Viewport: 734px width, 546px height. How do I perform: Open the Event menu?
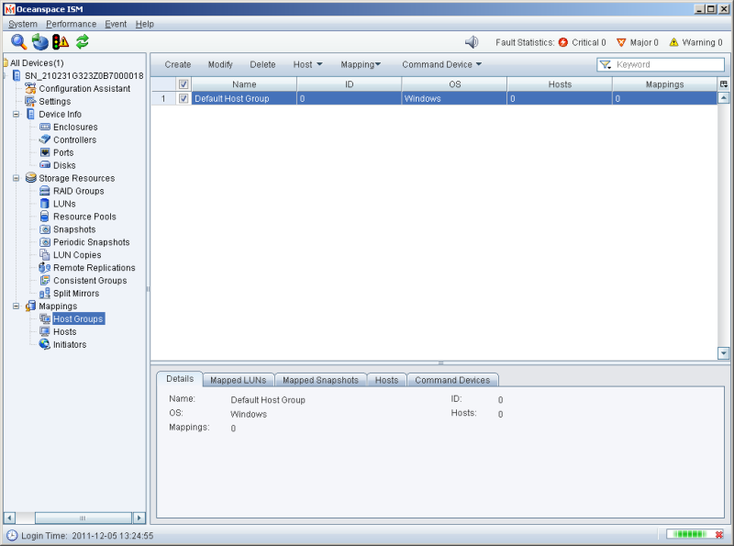[116, 24]
